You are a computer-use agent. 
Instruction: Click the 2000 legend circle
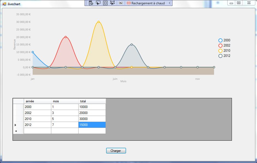click(x=220, y=40)
